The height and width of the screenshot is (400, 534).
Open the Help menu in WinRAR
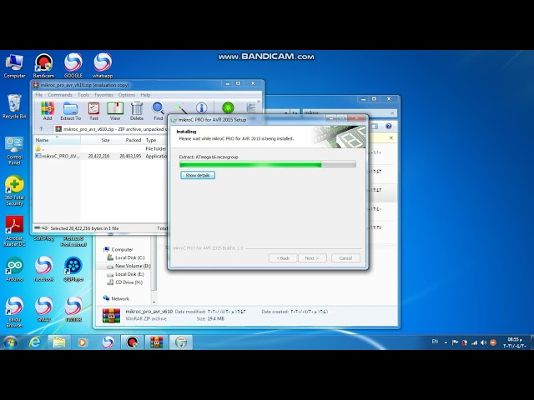[x=145, y=95]
